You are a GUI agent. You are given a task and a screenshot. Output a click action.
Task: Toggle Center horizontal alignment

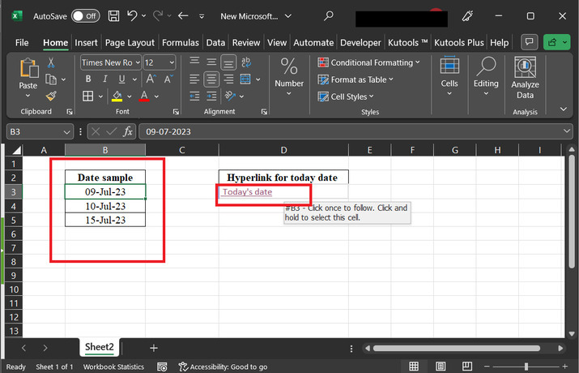click(x=211, y=79)
